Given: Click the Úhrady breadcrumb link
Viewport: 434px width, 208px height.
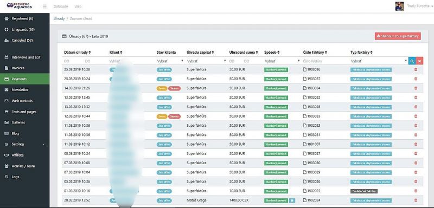Looking at the screenshot, I should [59, 19].
